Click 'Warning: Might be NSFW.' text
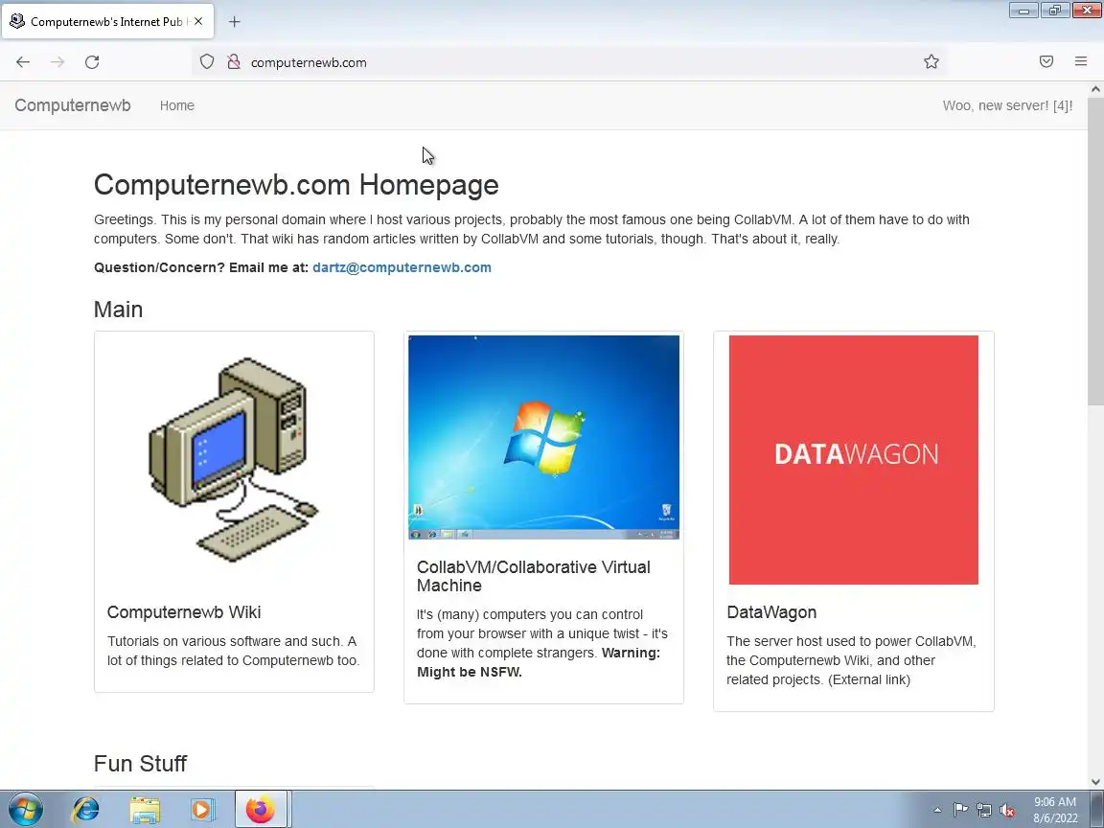1104x828 pixels. click(x=539, y=662)
